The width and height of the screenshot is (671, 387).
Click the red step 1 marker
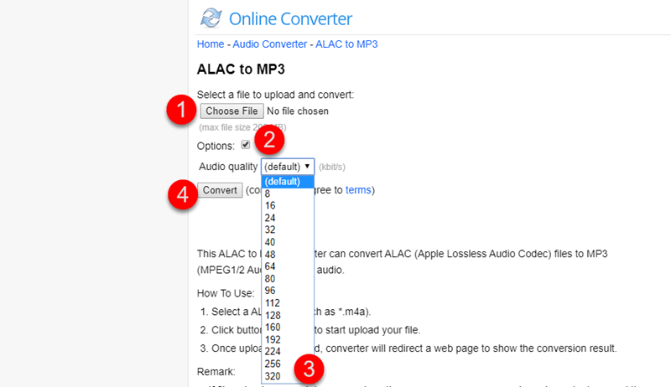pyautogui.click(x=180, y=111)
